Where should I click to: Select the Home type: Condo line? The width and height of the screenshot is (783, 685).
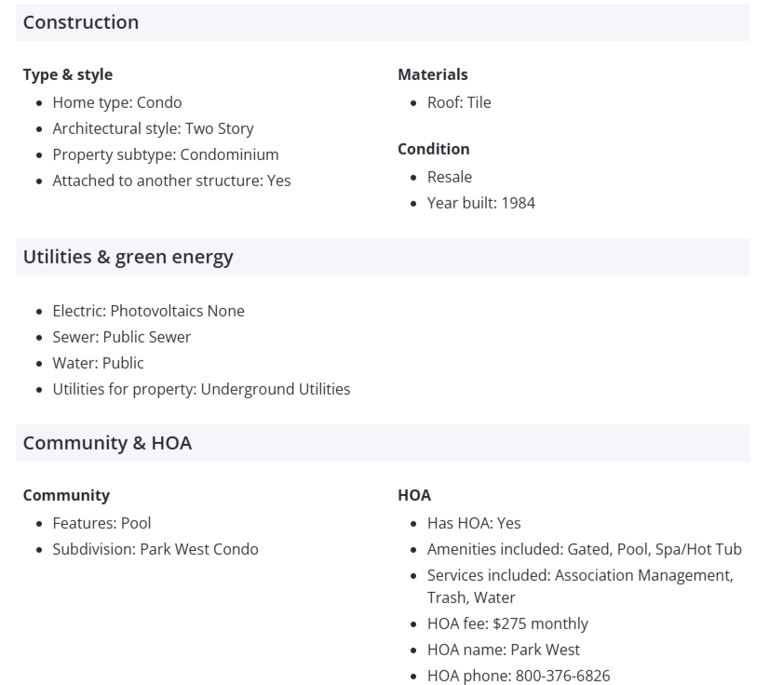click(116, 102)
